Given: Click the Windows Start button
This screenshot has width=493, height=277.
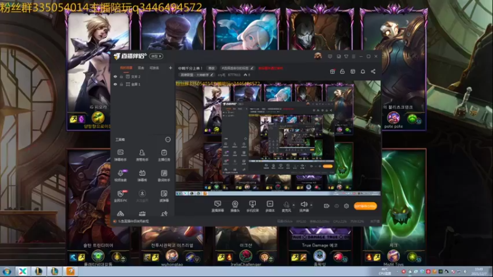Looking at the screenshot, I should [x=7, y=271].
